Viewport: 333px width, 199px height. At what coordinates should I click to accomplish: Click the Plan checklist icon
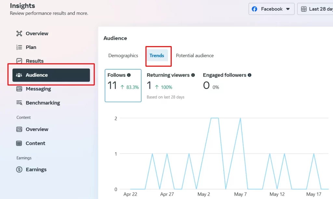click(19, 47)
